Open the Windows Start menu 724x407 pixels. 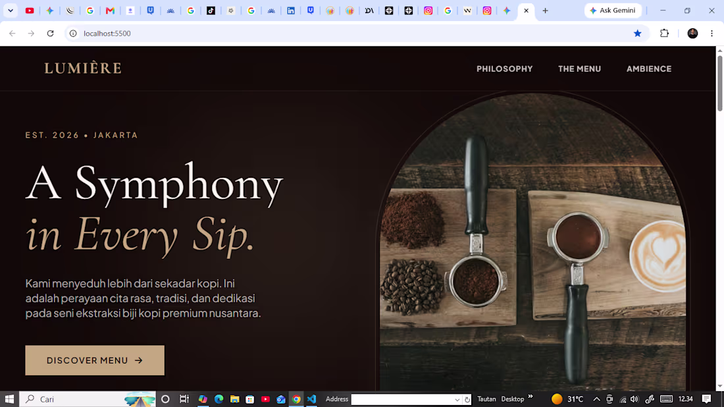pos(9,399)
